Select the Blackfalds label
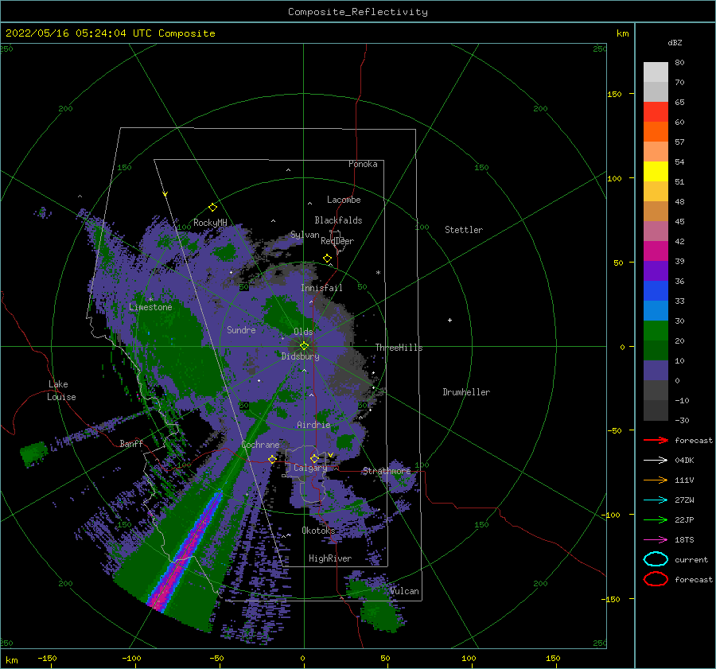 (338, 220)
